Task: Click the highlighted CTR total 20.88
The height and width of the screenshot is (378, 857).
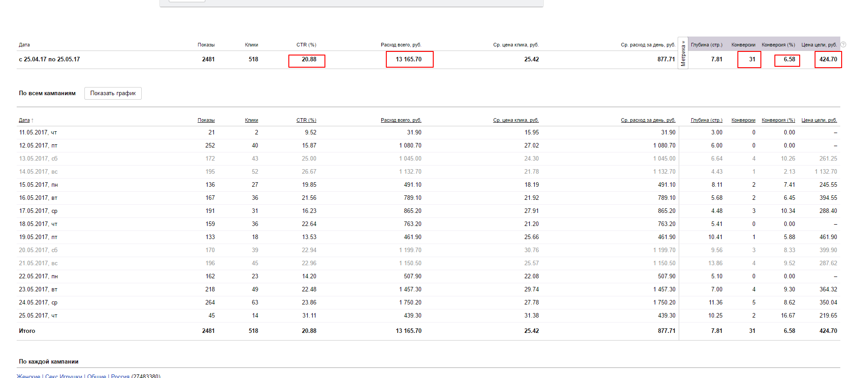Action: pos(309,60)
